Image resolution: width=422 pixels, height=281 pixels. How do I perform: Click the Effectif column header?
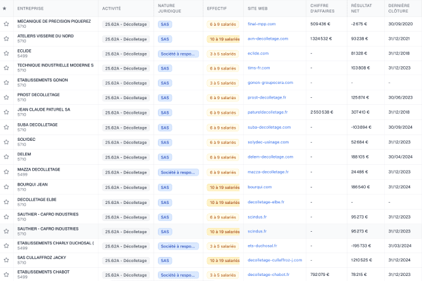pos(218,8)
